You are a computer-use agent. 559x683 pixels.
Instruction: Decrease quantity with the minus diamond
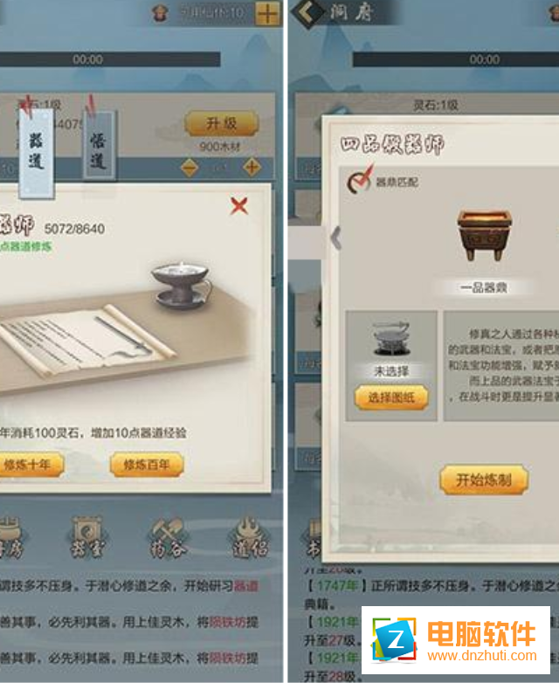190,167
